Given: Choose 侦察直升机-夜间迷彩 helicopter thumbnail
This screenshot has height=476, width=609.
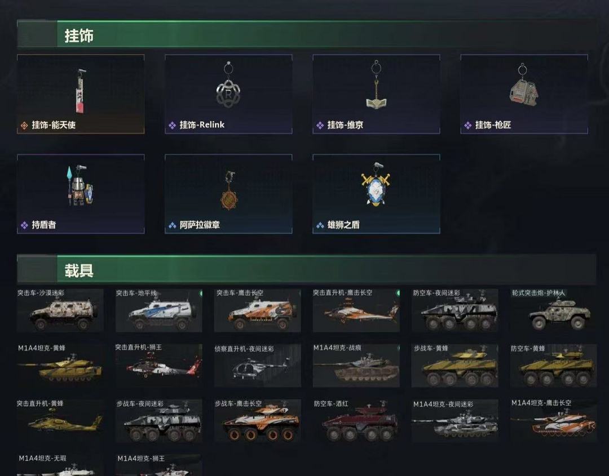Looking at the screenshot, I should point(258,366).
